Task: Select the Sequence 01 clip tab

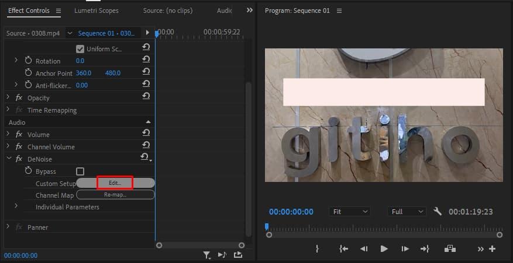Action: [106, 33]
